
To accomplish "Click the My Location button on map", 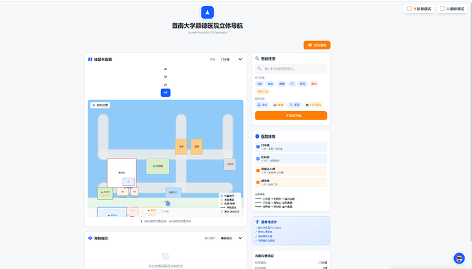I will point(100,105).
